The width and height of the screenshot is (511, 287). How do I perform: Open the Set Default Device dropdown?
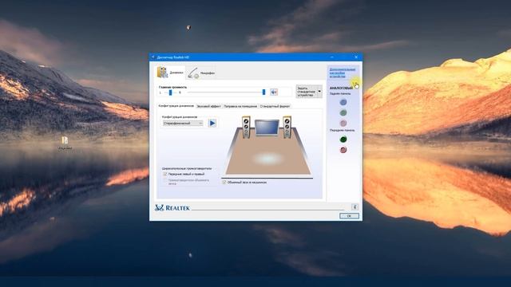point(309,92)
